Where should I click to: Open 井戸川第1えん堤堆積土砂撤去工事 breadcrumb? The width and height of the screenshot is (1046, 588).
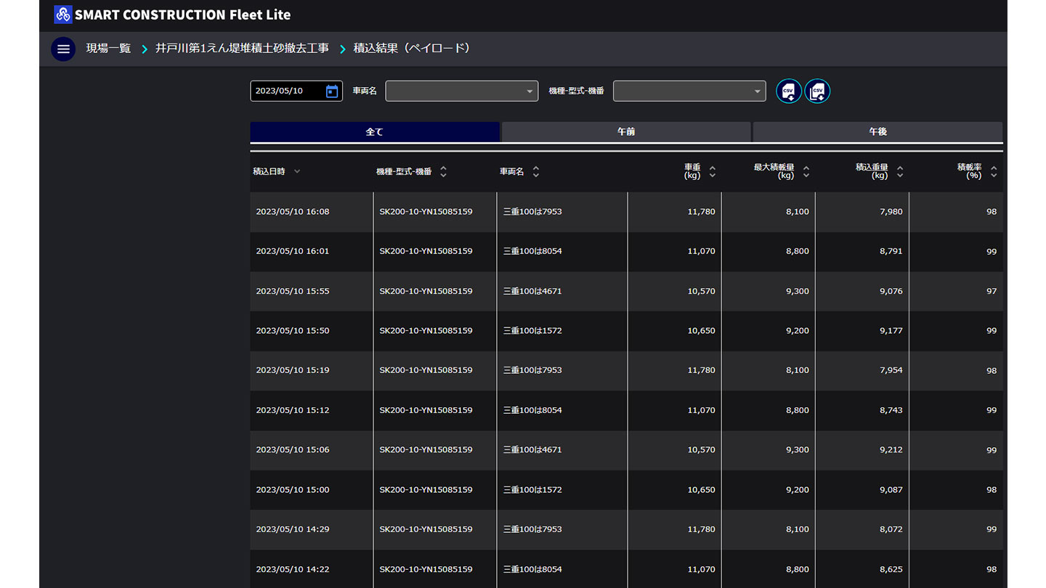click(x=242, y=49)
